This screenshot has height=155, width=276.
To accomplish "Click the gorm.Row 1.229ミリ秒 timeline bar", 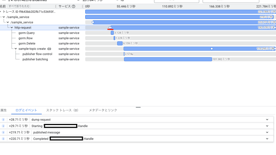I will [115, 38].
